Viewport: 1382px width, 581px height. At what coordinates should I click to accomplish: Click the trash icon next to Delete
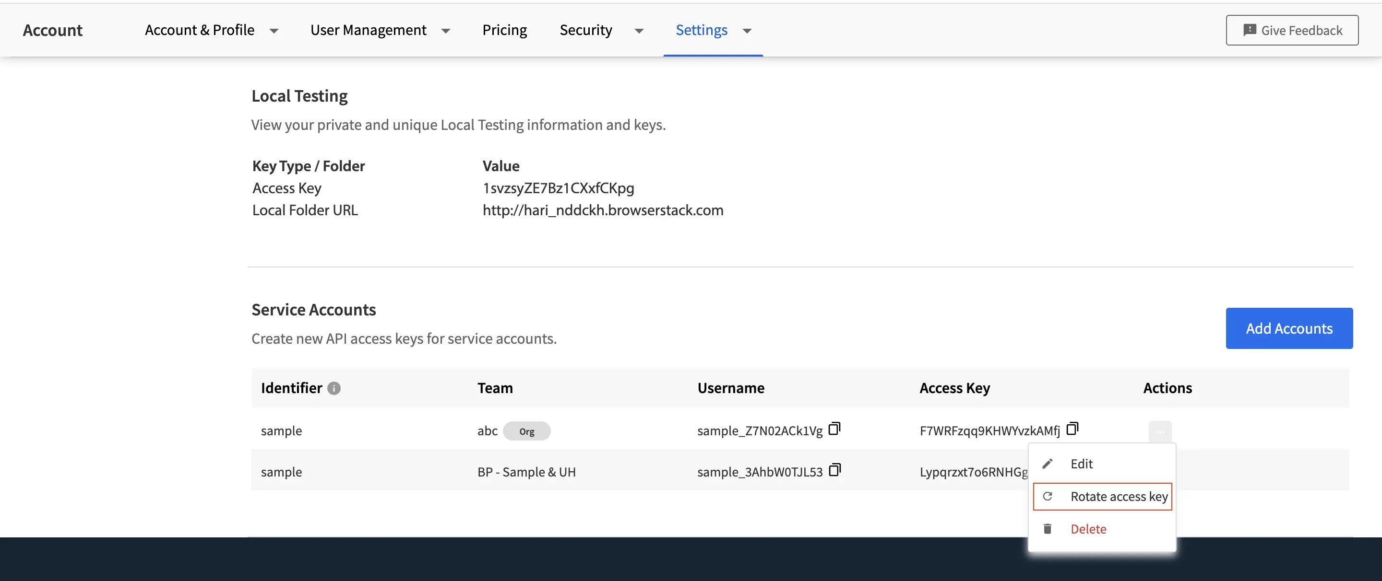[x=1047, y=528]
